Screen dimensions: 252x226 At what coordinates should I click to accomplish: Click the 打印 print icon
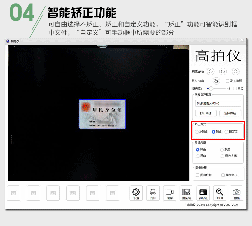153,193
